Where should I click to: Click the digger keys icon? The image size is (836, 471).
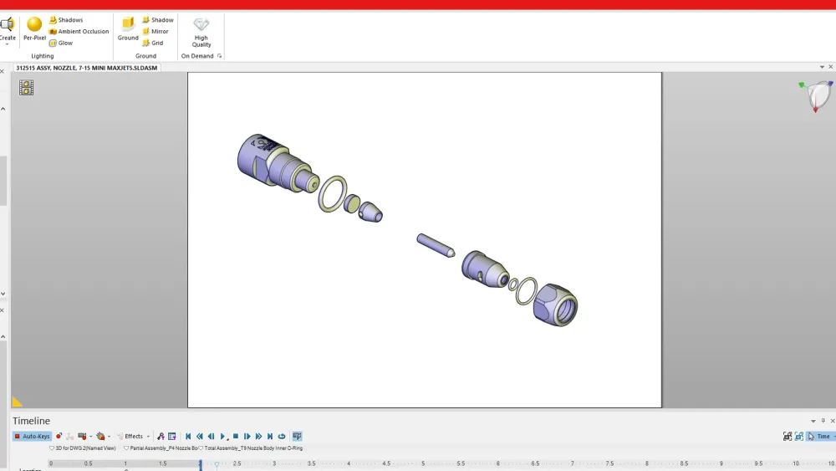tap(100, 437)
